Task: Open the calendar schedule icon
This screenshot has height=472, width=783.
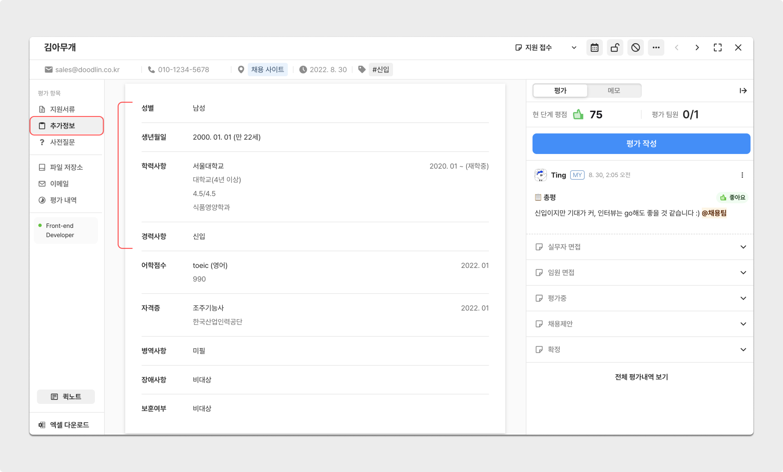Action: click(x=594, y=47)
